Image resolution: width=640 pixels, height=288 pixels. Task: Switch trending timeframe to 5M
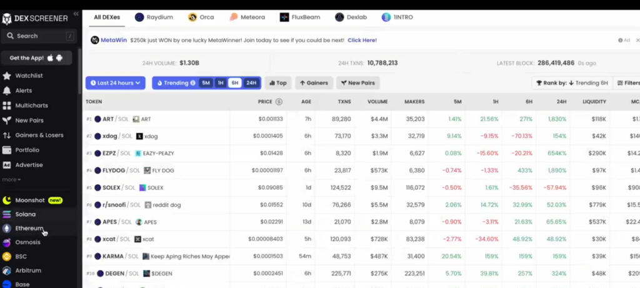206,83
